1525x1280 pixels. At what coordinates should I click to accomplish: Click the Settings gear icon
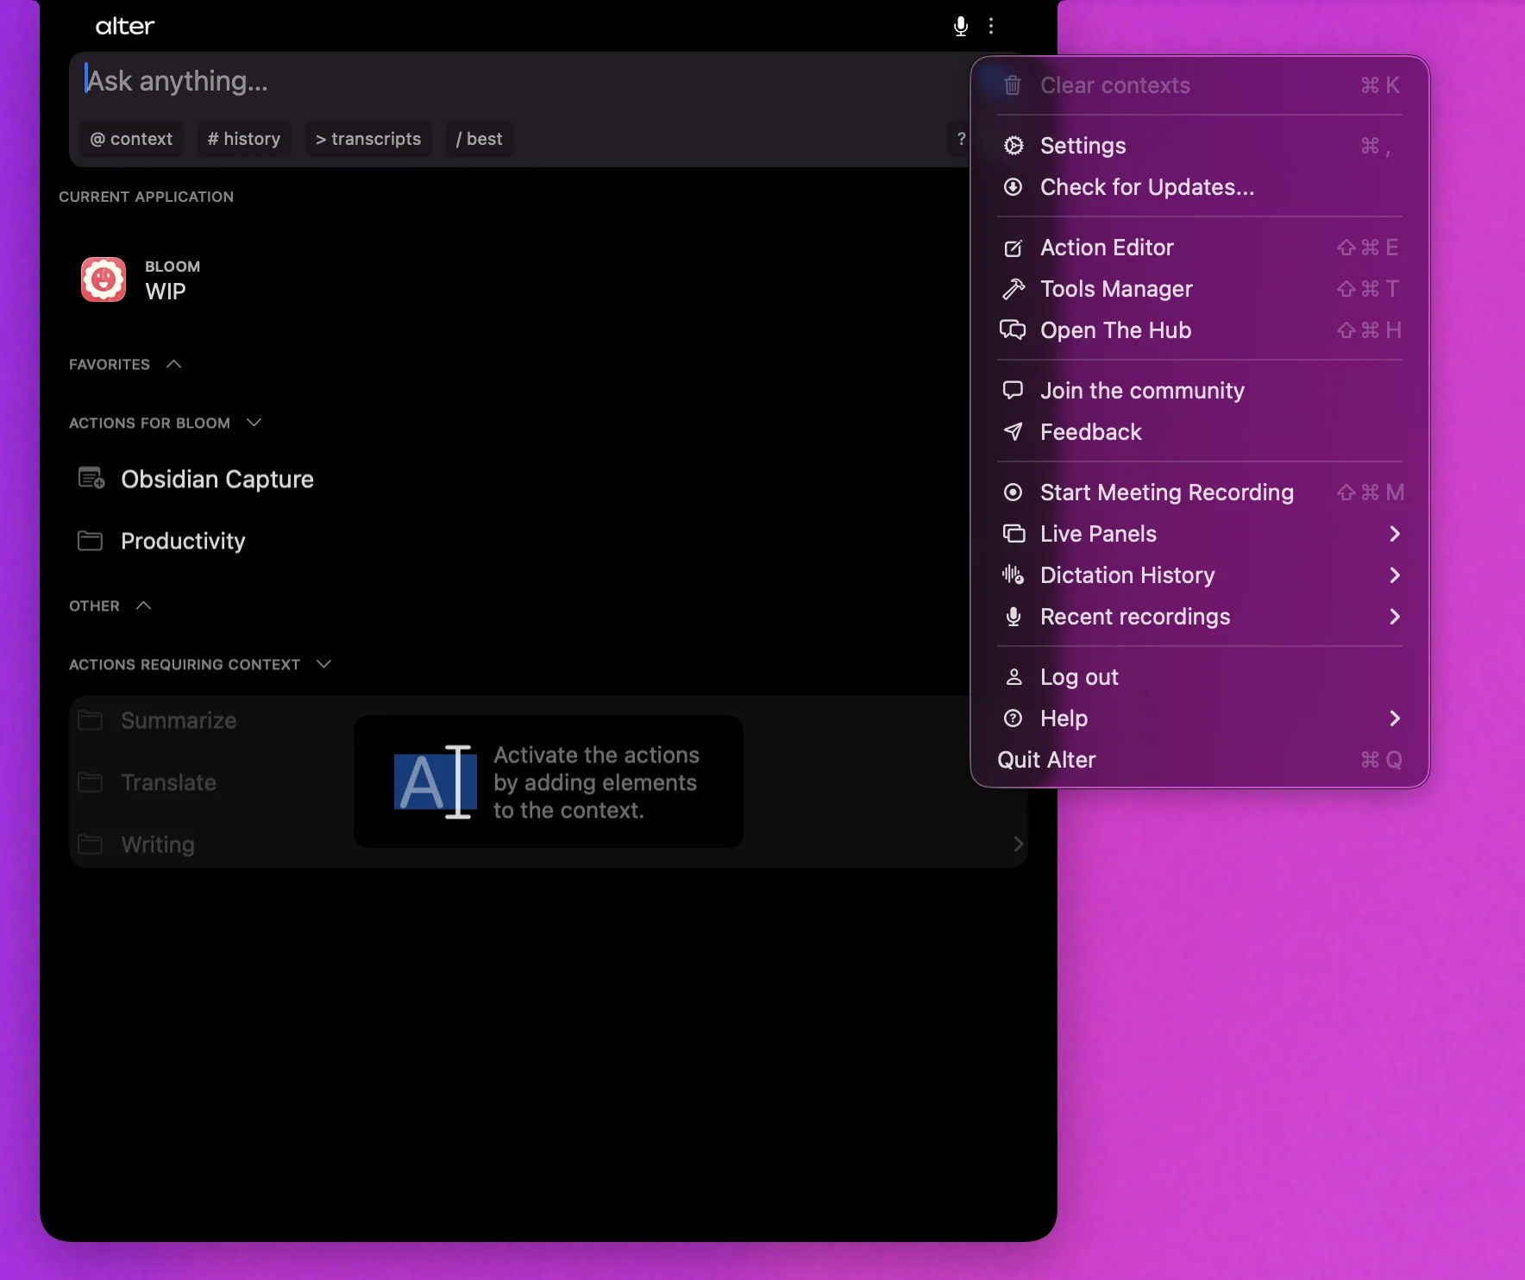(x=1013, y=145)
